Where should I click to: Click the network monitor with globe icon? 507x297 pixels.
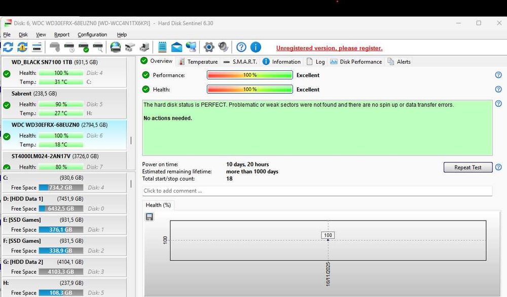[x=191, y=47]
